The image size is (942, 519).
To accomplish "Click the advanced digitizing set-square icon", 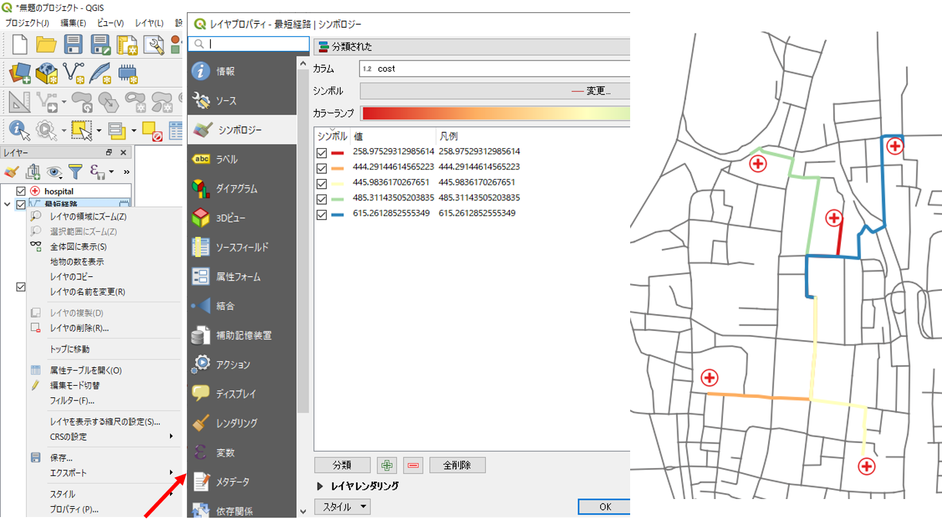I will (x=20, y=102).
